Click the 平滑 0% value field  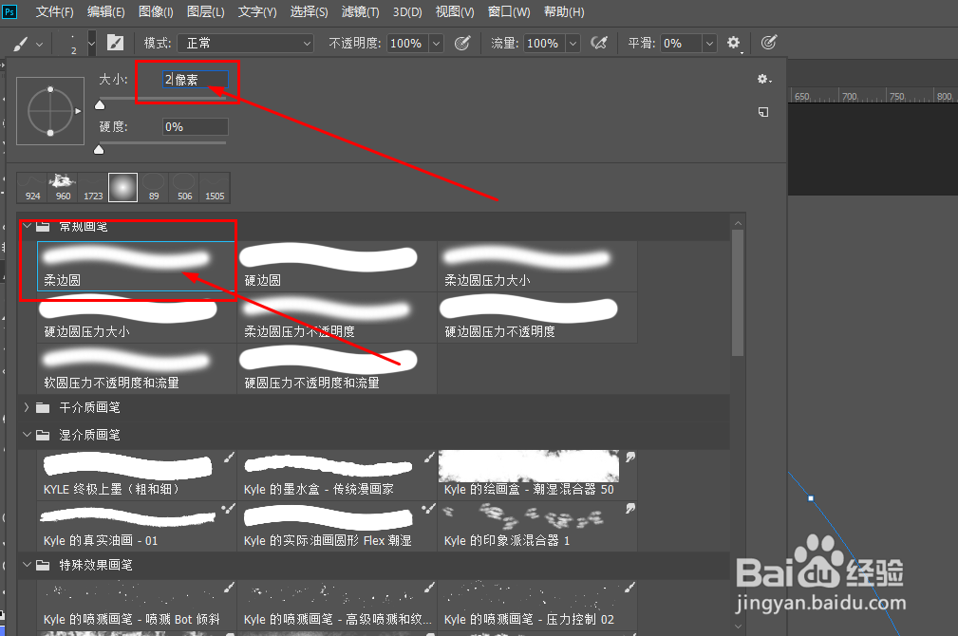pyautogui.click(x=681, y=44)
